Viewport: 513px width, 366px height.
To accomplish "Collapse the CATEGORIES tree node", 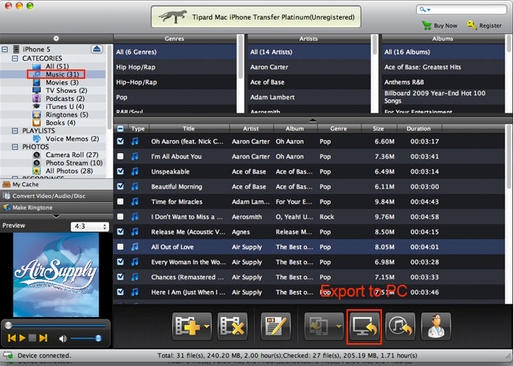I will coord(15,58).
